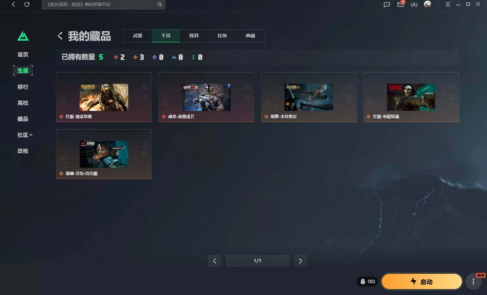Open the three-dot more options button
487x295 pixels.
pos(473,281)
